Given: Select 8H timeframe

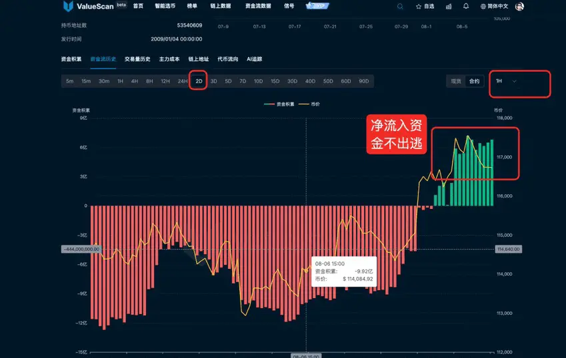Looking at the screenshot, I should coord(149,81).
